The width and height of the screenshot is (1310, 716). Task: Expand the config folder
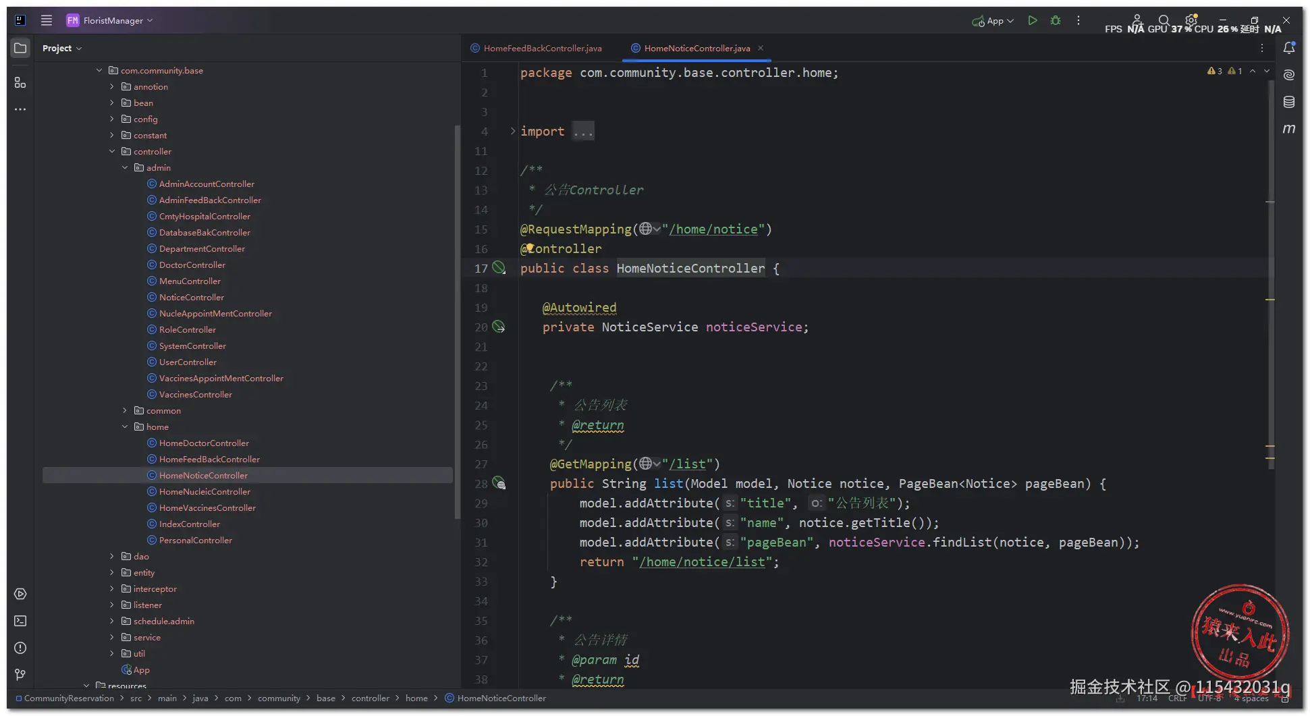pos(112,119)
